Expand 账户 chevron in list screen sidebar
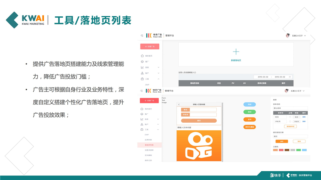Screen dimensions: 321x180 coord(159,73)
